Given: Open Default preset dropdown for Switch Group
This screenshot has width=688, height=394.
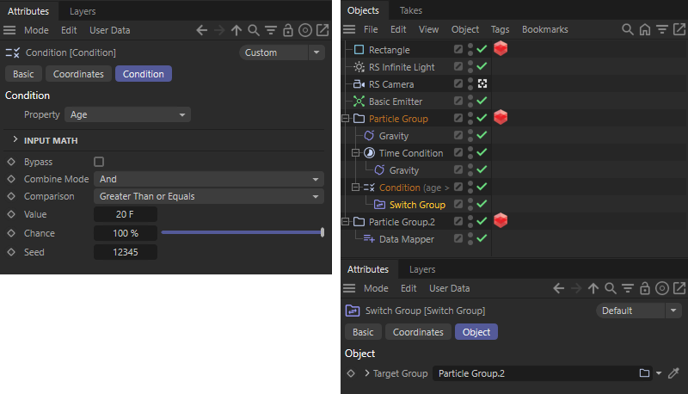Looking at the screenshot, I should pyautogui.click(x=639, y=311).
